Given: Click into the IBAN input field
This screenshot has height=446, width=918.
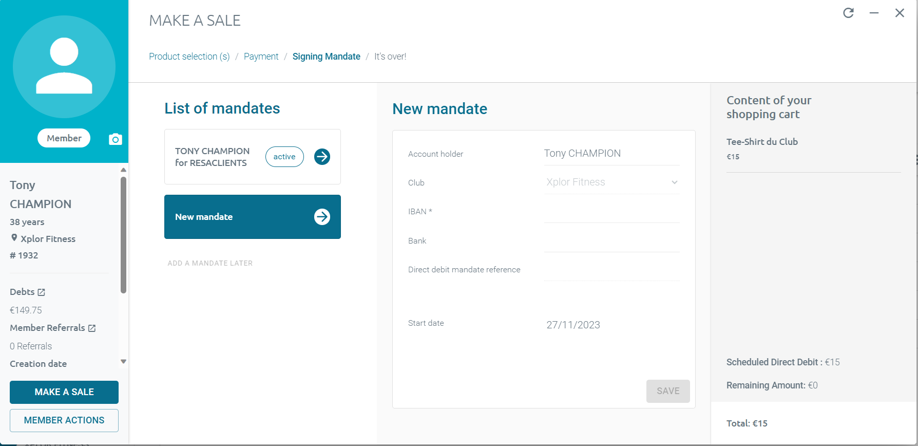Looking at the screenshot, I should click(x=611, y=213).
